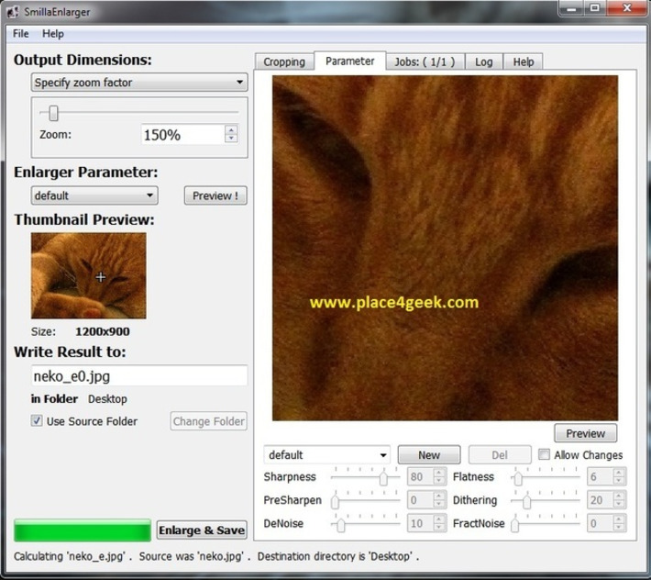Switch to the Log tab

(x=484, y=61)
